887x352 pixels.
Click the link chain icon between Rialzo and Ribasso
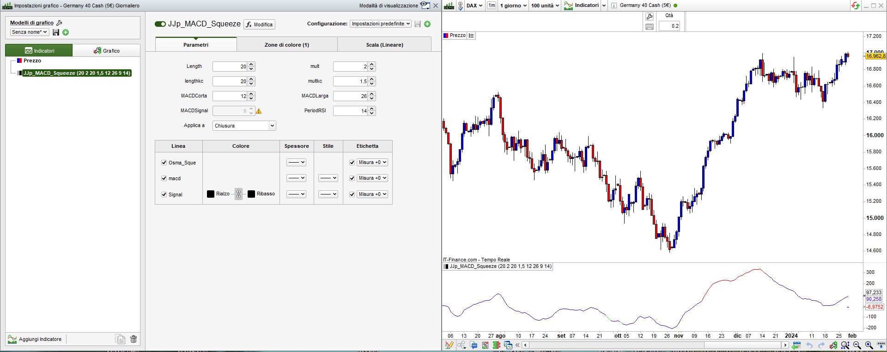(238, 194)
